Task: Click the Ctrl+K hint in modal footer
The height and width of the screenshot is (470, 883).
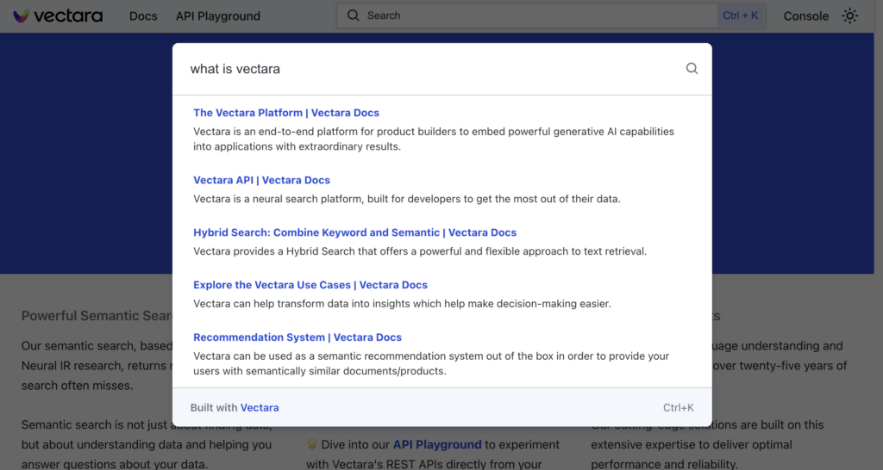Action: click(678, 407)
